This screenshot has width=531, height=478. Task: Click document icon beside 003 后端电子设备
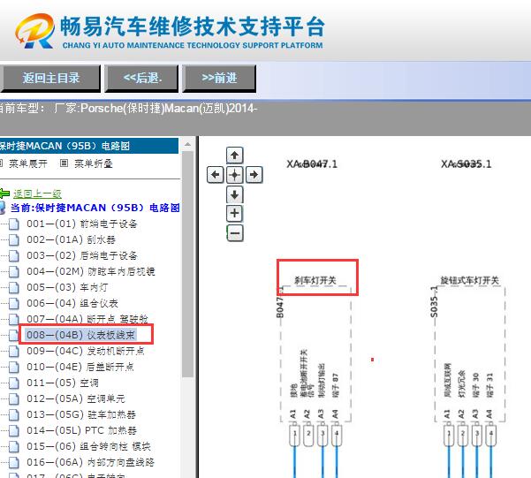point(14,255)
